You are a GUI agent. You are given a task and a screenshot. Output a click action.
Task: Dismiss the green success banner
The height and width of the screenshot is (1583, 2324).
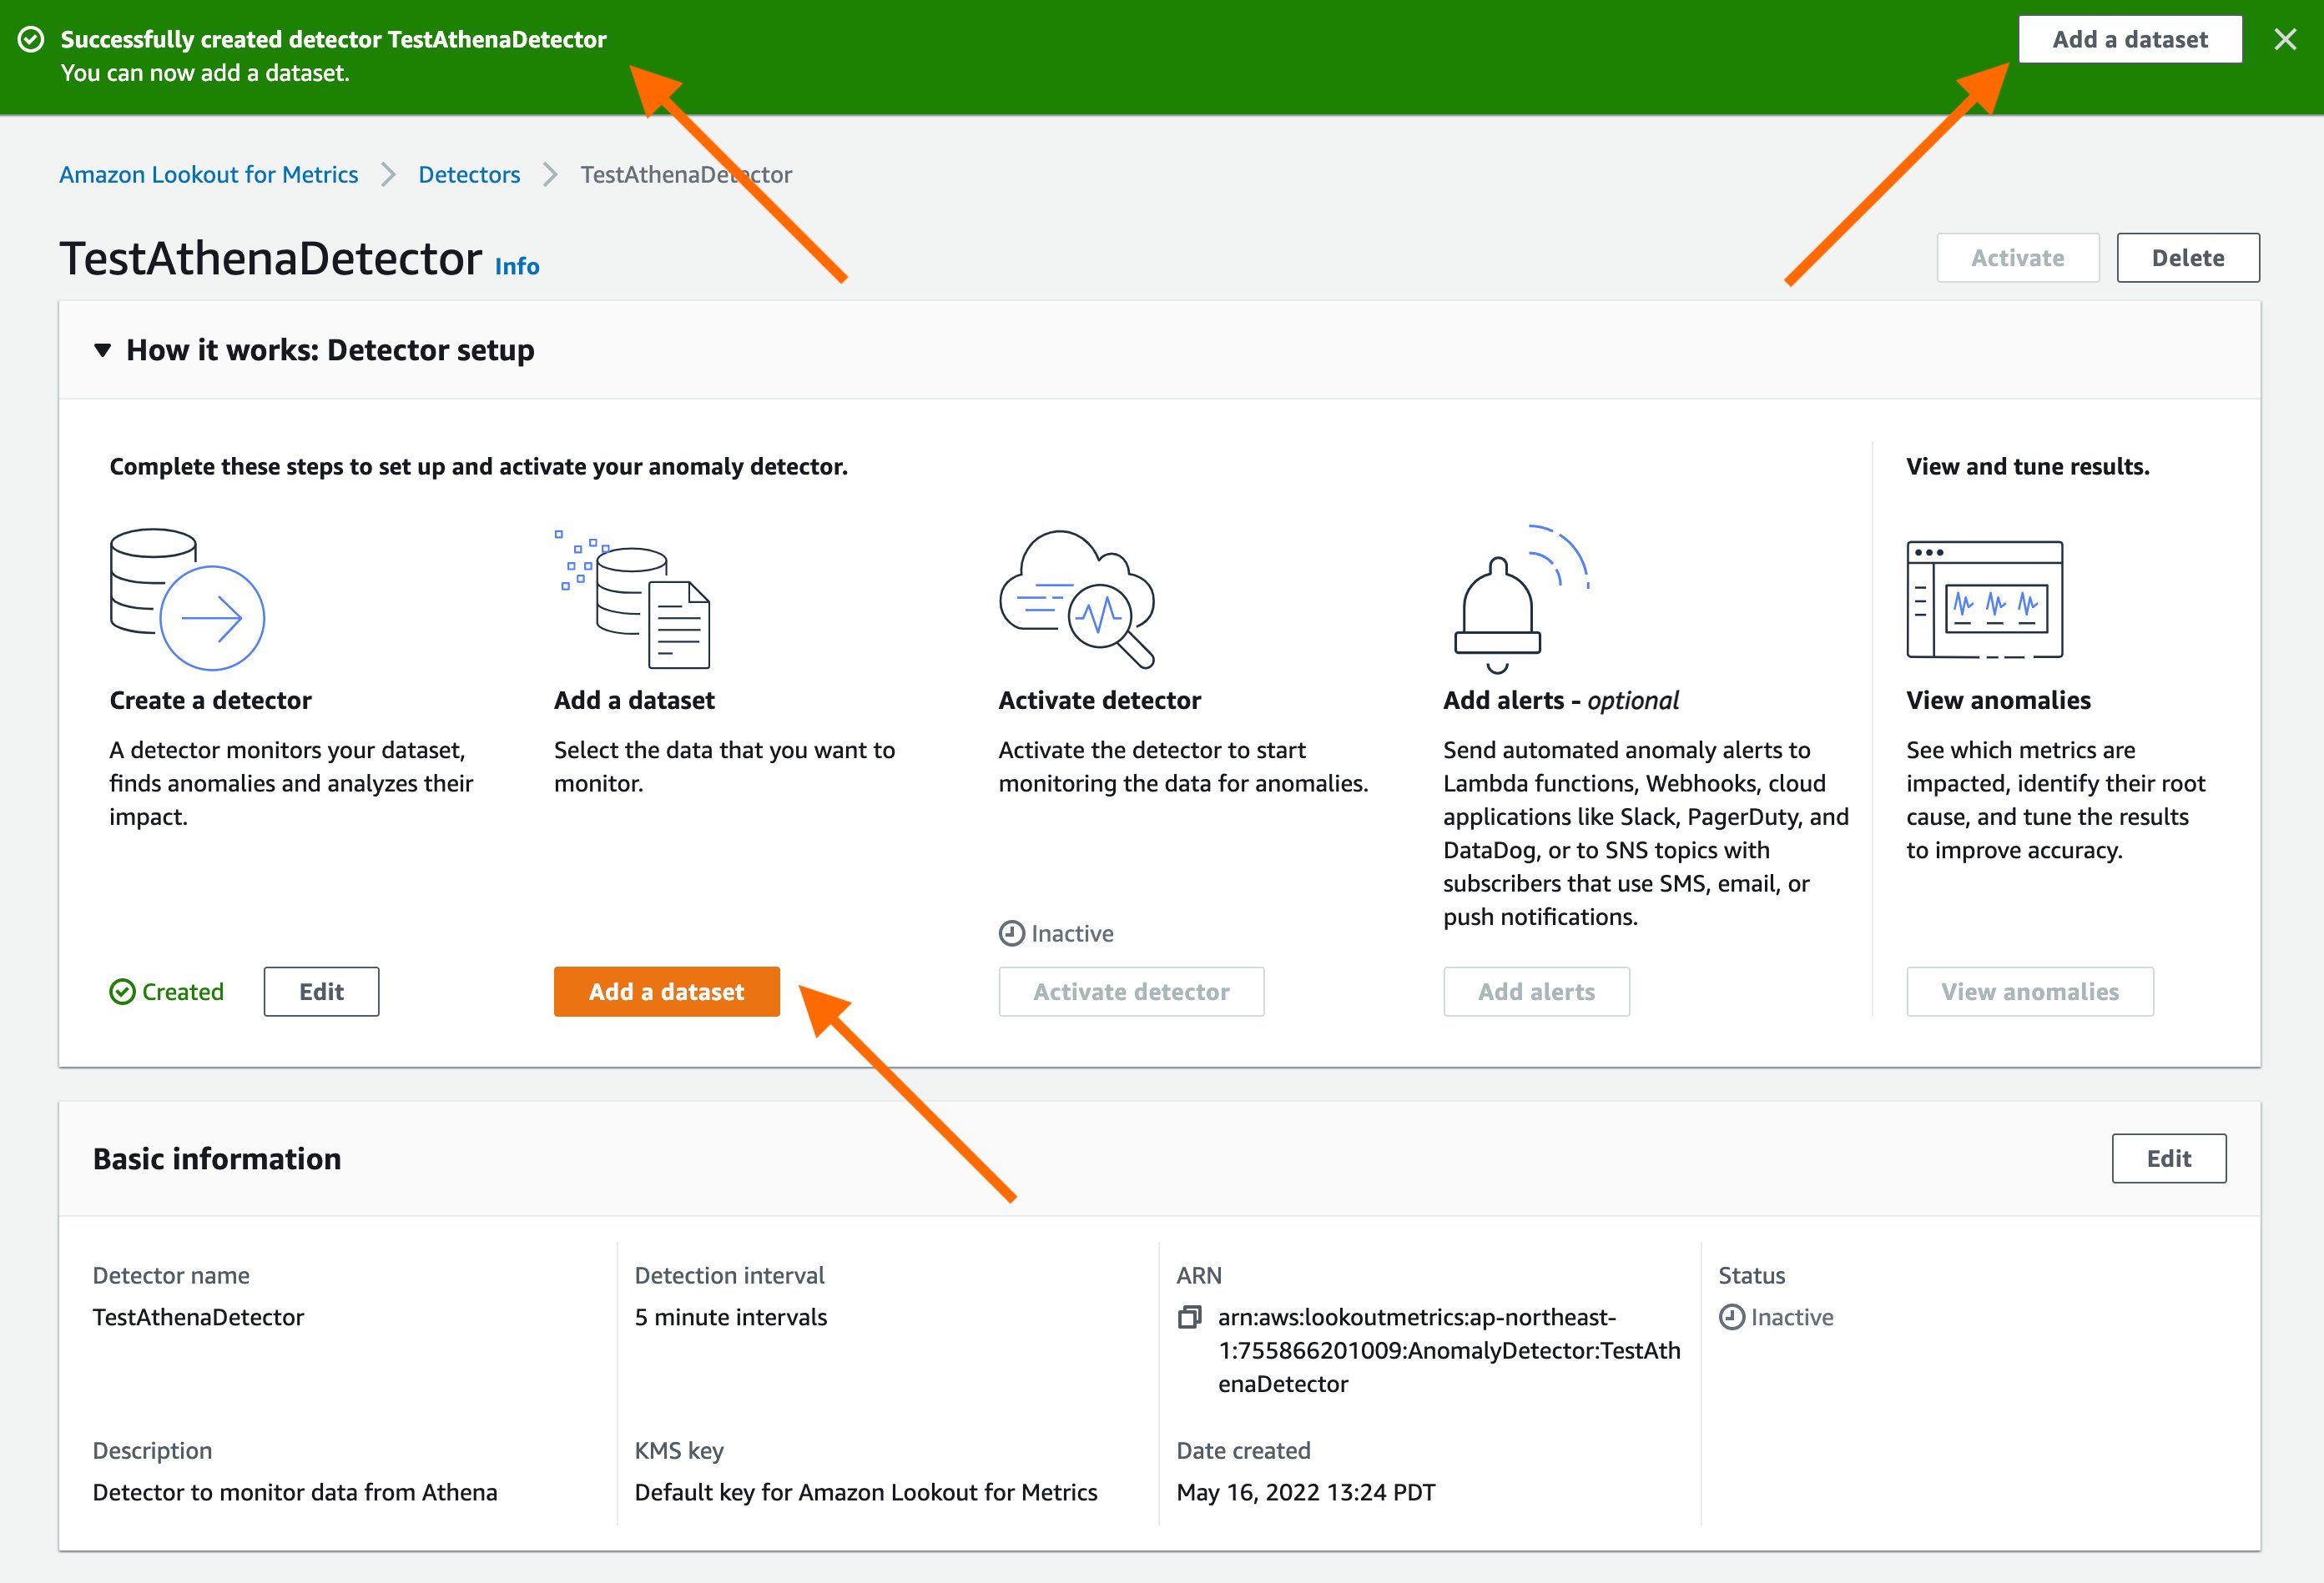[x=2285, y=39]
